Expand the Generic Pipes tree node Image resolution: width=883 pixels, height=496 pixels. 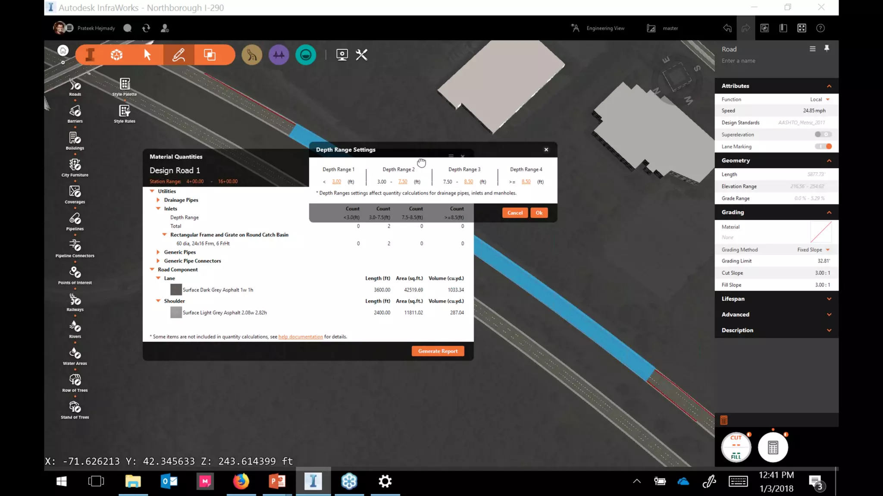coord(158,252)
